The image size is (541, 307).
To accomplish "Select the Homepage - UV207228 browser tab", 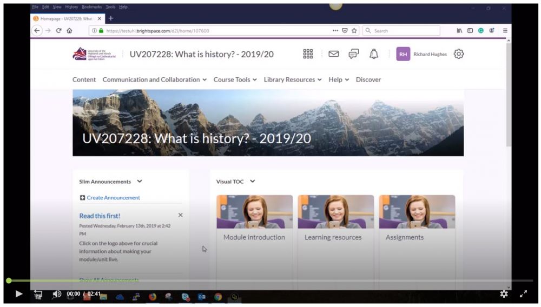I will click(x=67, y=18).
